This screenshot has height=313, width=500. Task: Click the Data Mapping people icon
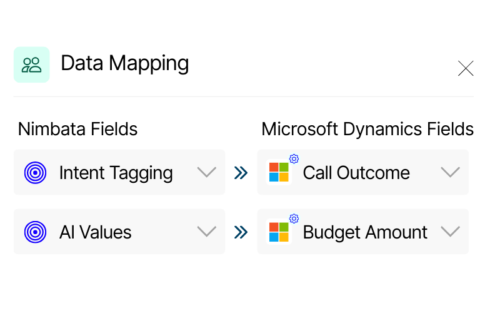coord(31,64)
